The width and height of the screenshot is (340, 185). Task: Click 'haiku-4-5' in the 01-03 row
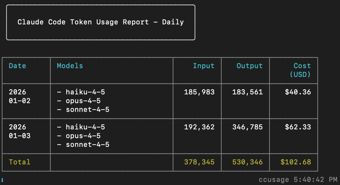[x=85, y=127]
